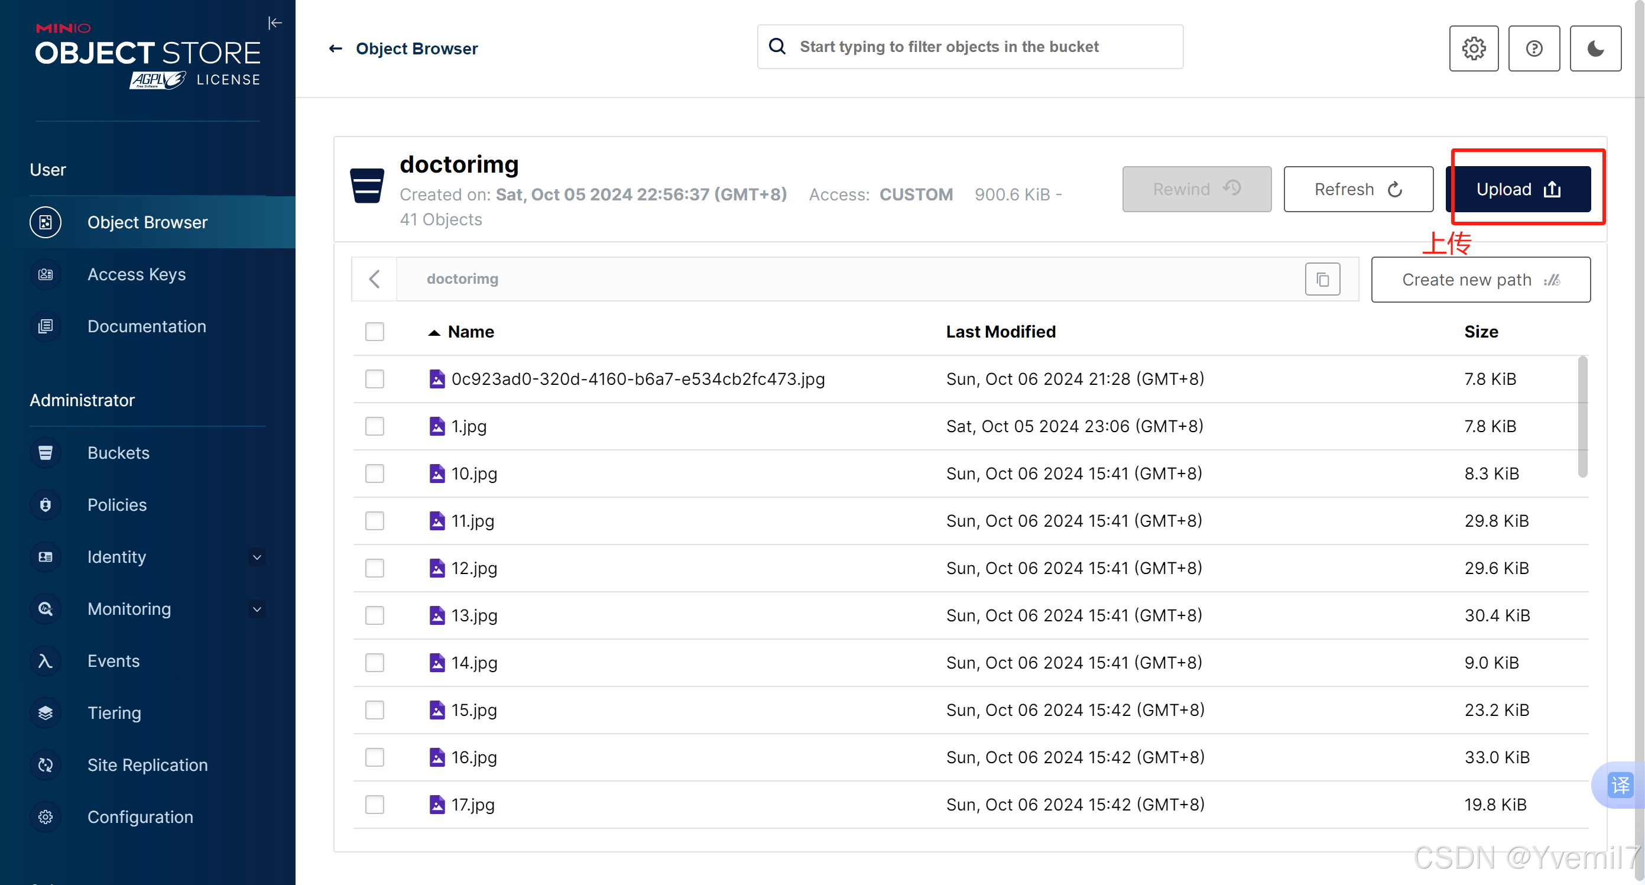Click the Create new path button
This screenshot has height=885, width=1645.
[1479, 279]
